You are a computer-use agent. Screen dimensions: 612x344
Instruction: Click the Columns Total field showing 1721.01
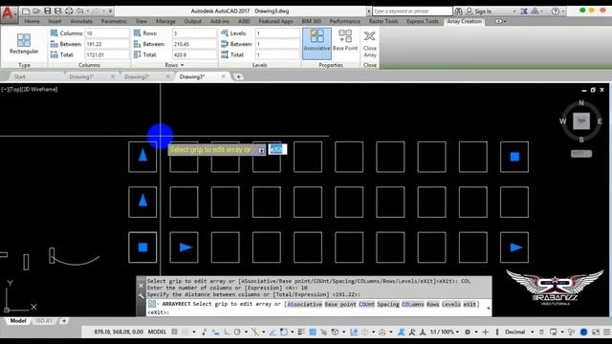click(106, 55)
